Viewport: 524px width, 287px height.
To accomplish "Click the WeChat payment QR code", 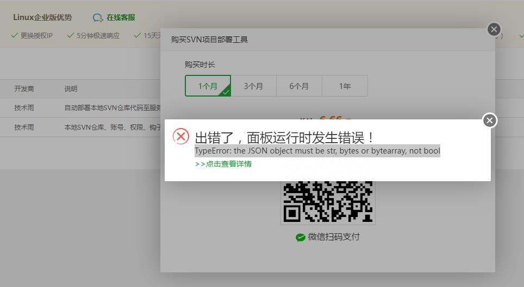I will pyautogui.click(x=328, y=202).
